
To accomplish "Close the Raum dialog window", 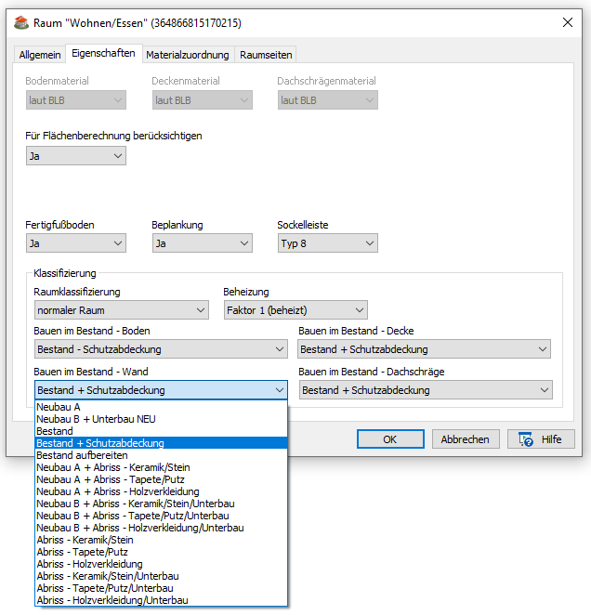I will pos(567,21).
